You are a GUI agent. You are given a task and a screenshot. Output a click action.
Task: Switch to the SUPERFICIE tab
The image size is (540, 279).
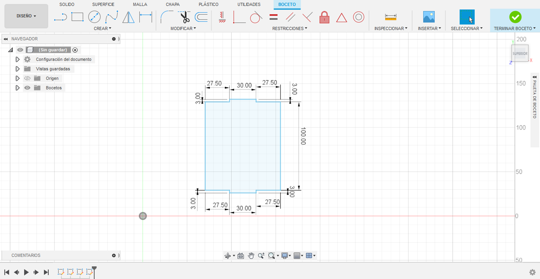pyautogui.click(x=103, y=4)
